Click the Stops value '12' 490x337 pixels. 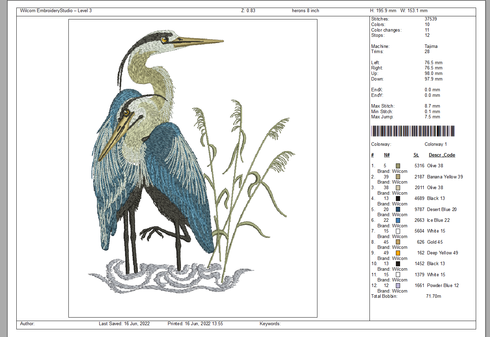point(427,35)
